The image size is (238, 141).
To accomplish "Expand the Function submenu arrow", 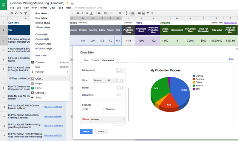I will point(68,72).
